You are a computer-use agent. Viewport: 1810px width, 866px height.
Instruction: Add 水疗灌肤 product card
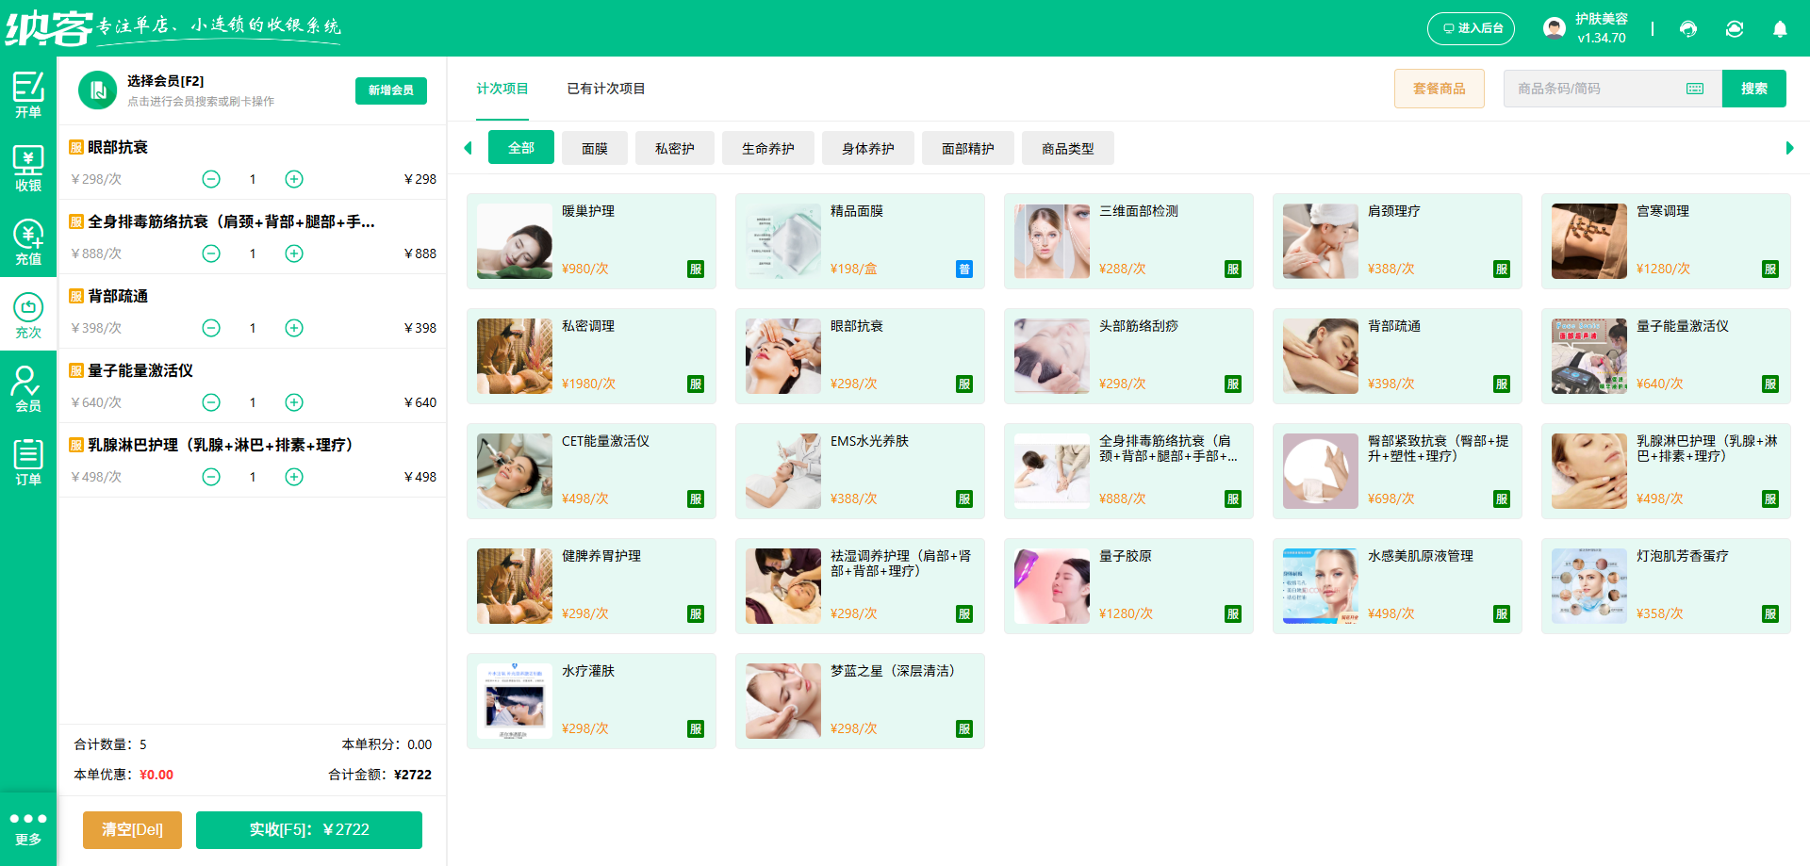[591, 701]
